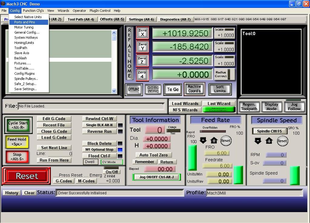Click the Run From Here button

pyautogui.click(x=54, y=160)
